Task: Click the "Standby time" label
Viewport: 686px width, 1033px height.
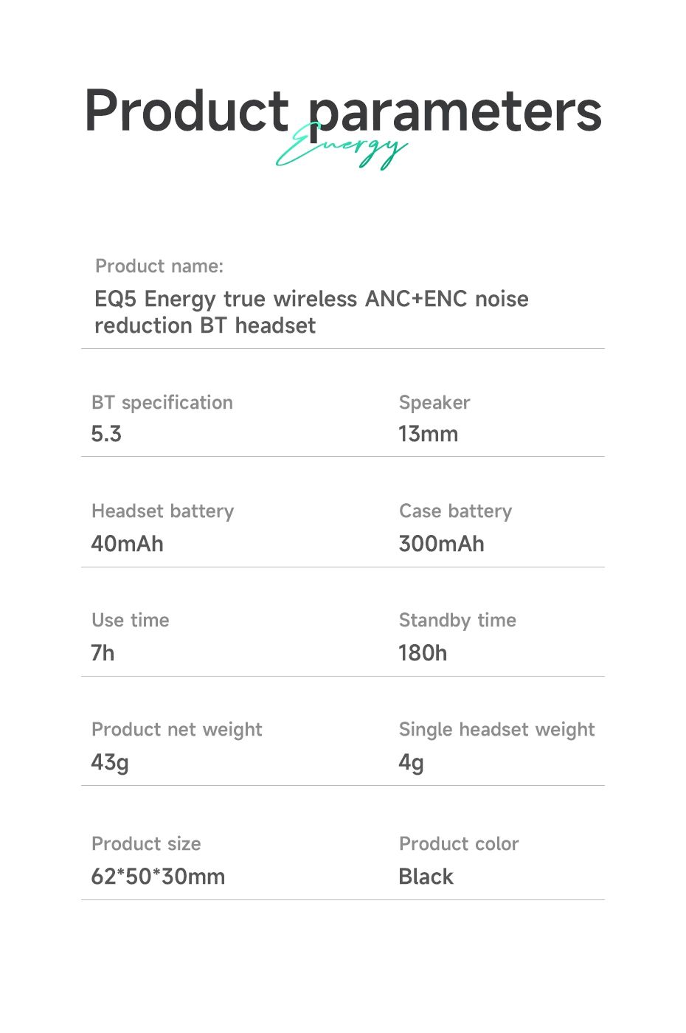Action: (x=457, y=620)
